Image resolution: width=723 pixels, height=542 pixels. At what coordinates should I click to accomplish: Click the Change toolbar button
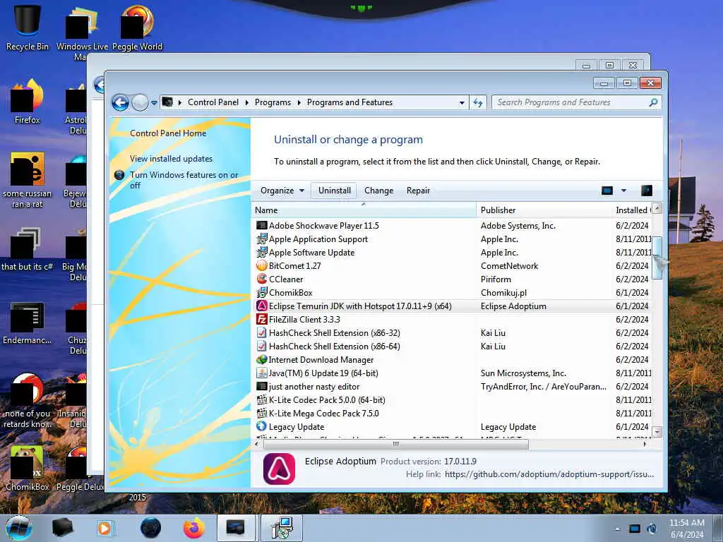pos(378,191)
